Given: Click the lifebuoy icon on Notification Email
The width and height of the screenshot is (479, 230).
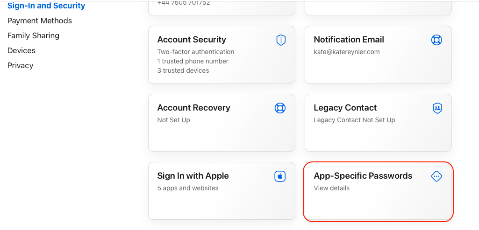Looking at the screenshot, I should click(436, 40).
